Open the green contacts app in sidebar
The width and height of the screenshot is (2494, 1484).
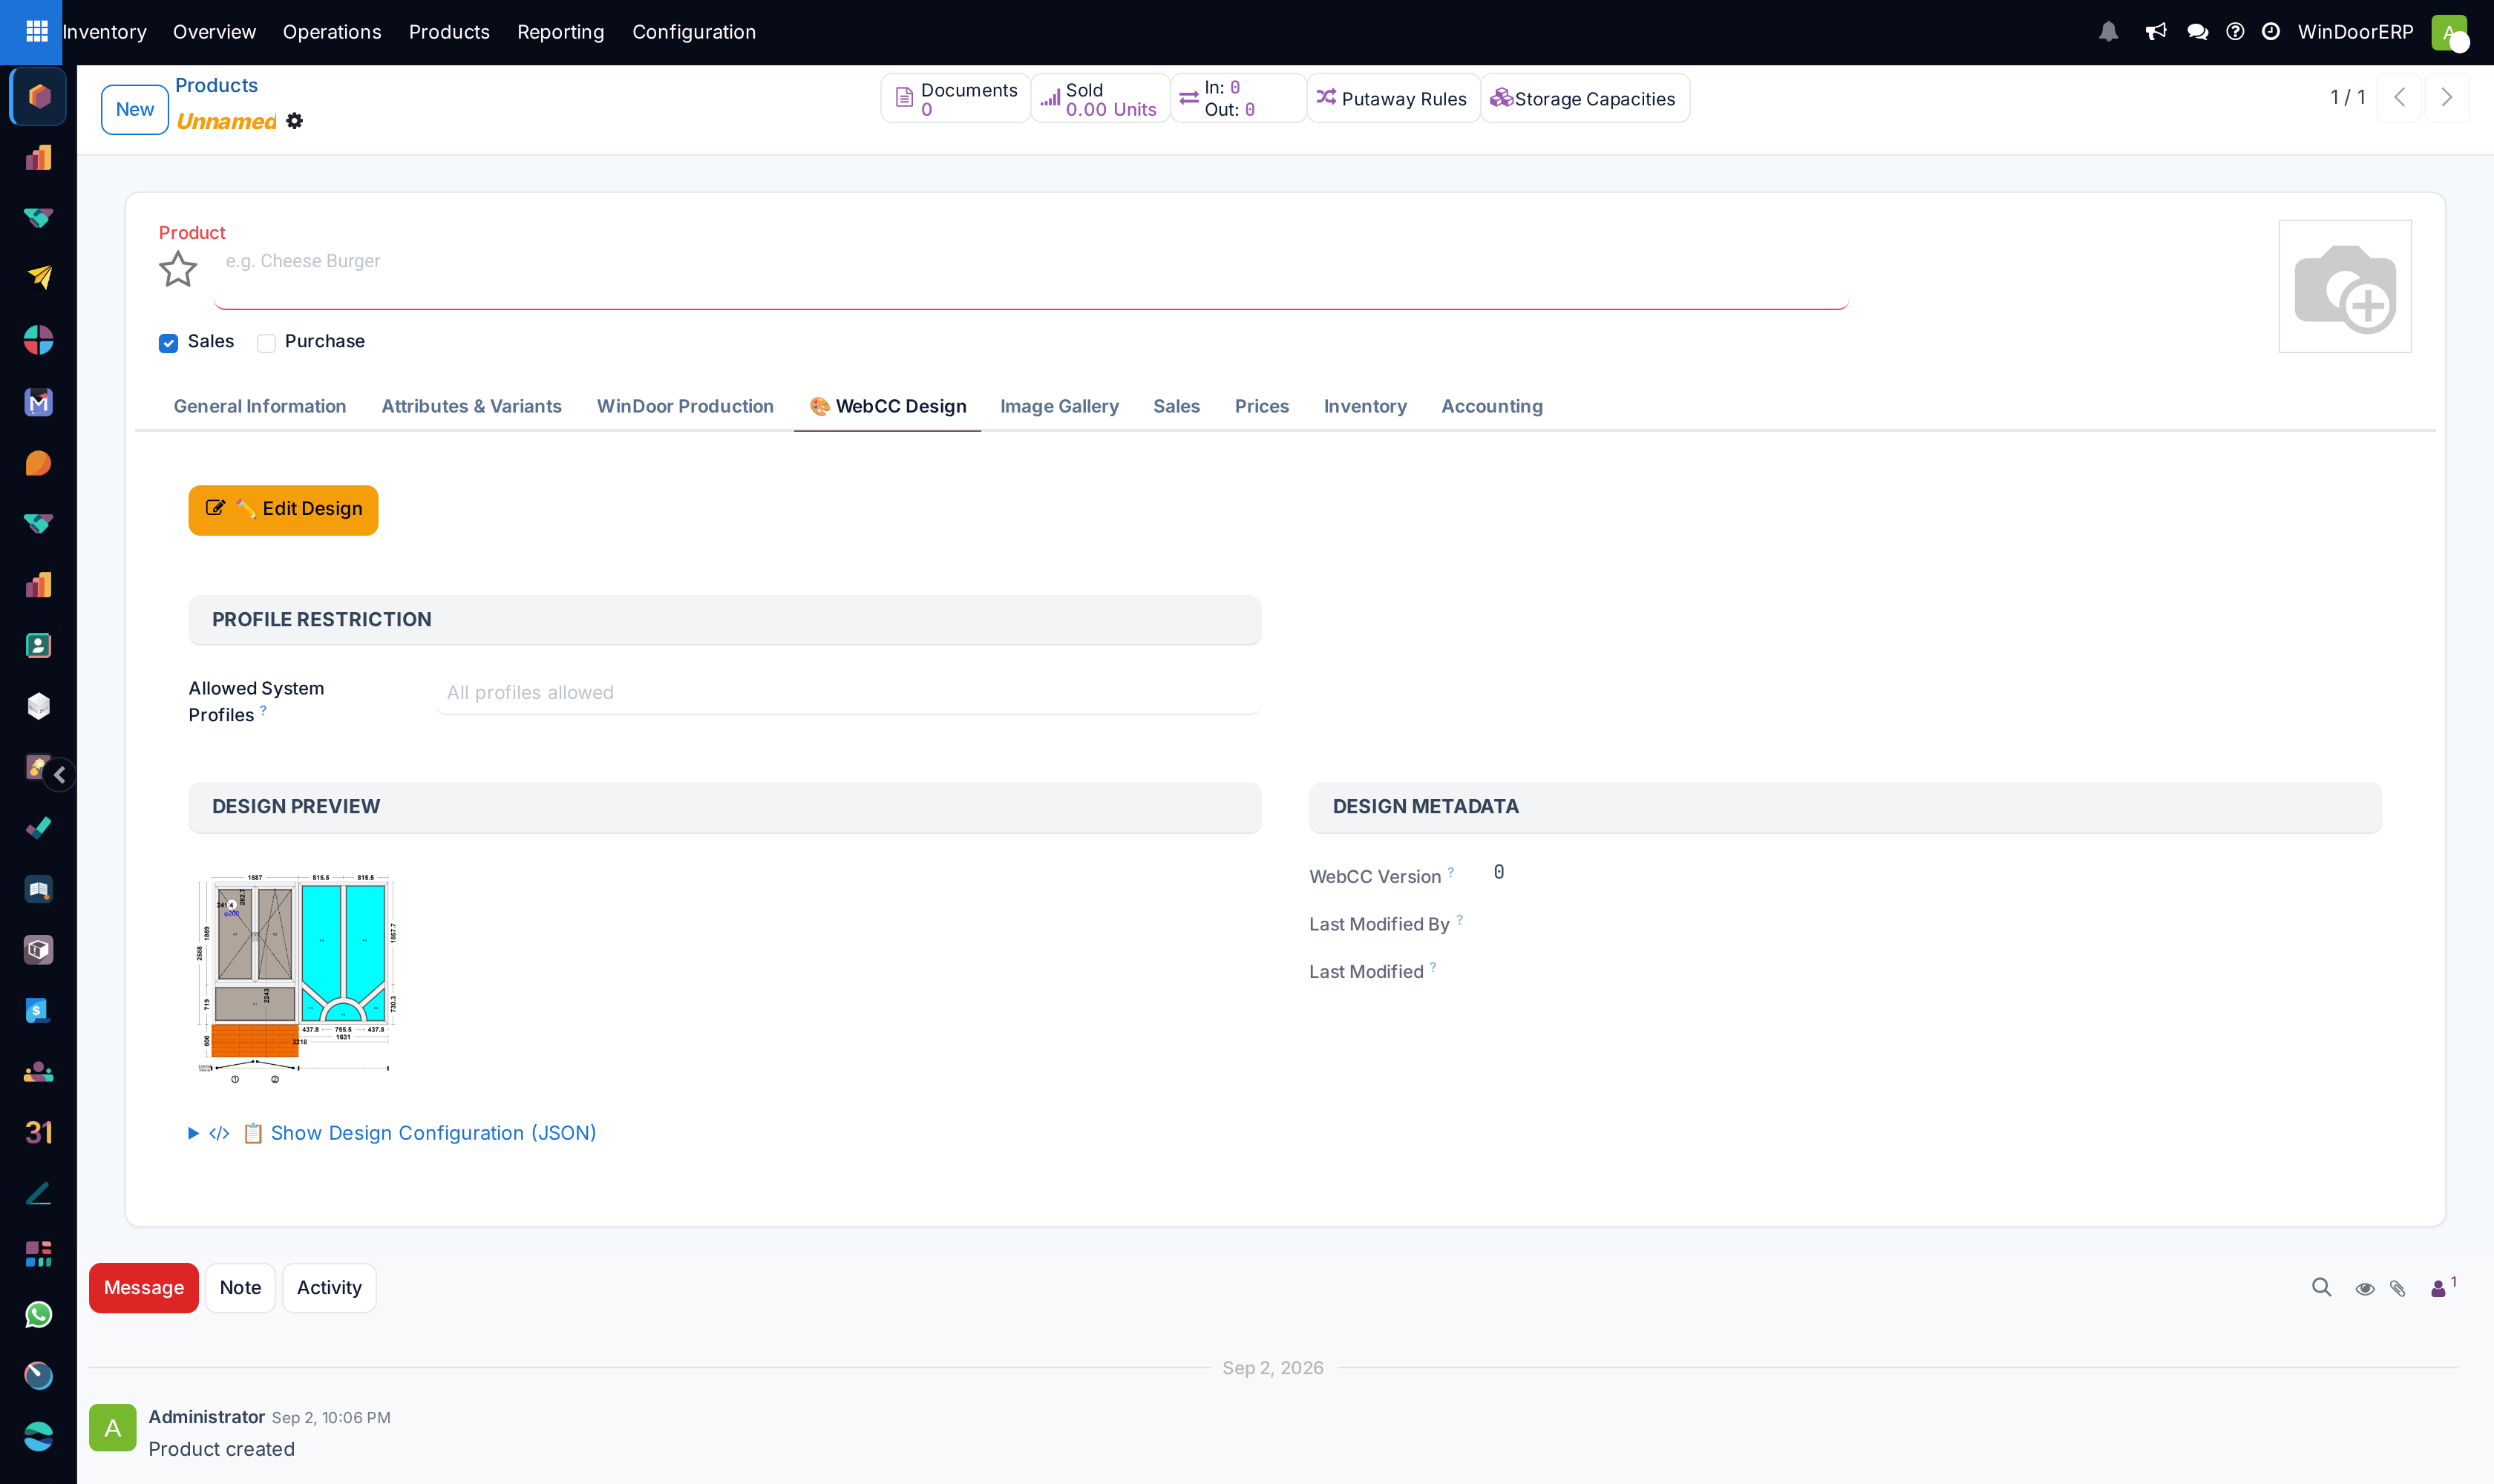click(x=38, y=646)
